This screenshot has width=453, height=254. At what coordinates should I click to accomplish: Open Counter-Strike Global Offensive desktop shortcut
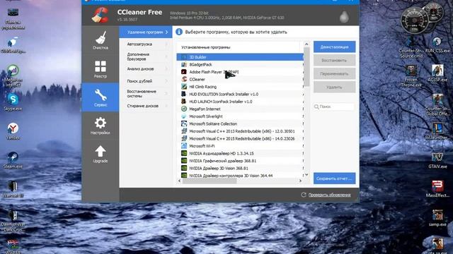coord(437,104)
